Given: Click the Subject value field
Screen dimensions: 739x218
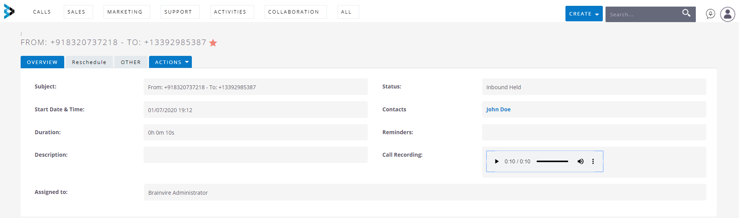Looking at the screenshot, I should [x=255, y=87].
